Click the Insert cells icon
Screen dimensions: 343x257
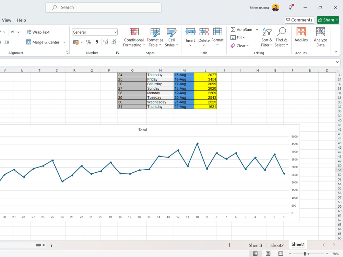coord(190,32)
